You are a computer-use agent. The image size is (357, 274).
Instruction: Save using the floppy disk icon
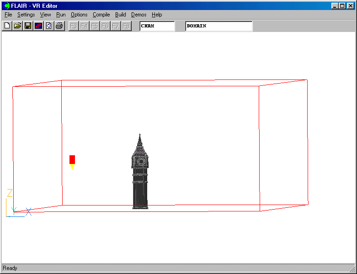(x=28, y=26)
